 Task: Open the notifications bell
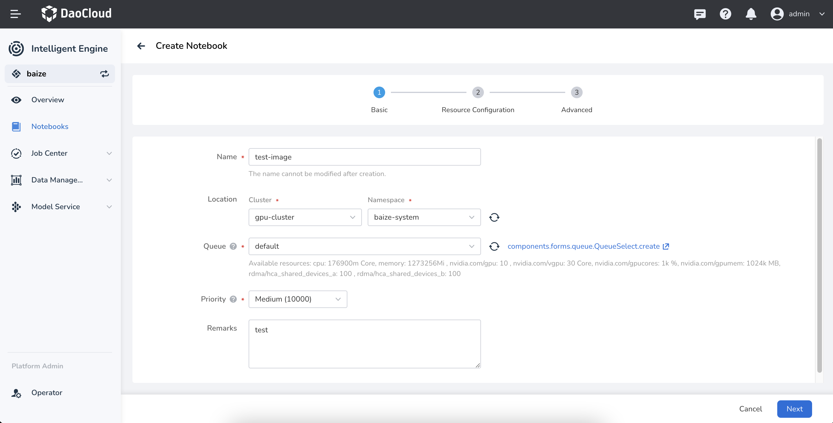pos(751,14)
